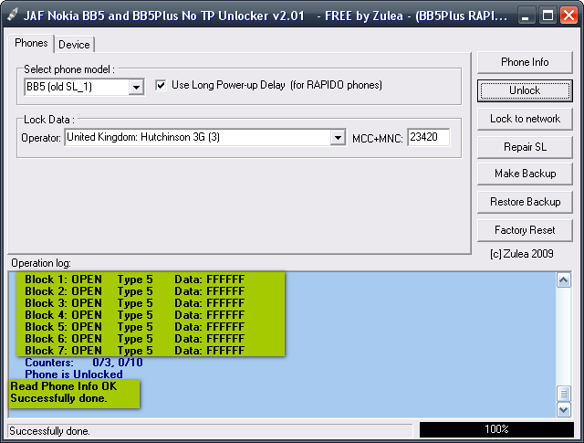This screenshot has height=443, width=584.
Task: Click 'Read Phone Info OK' log line
Action: [x=64, y=386]
